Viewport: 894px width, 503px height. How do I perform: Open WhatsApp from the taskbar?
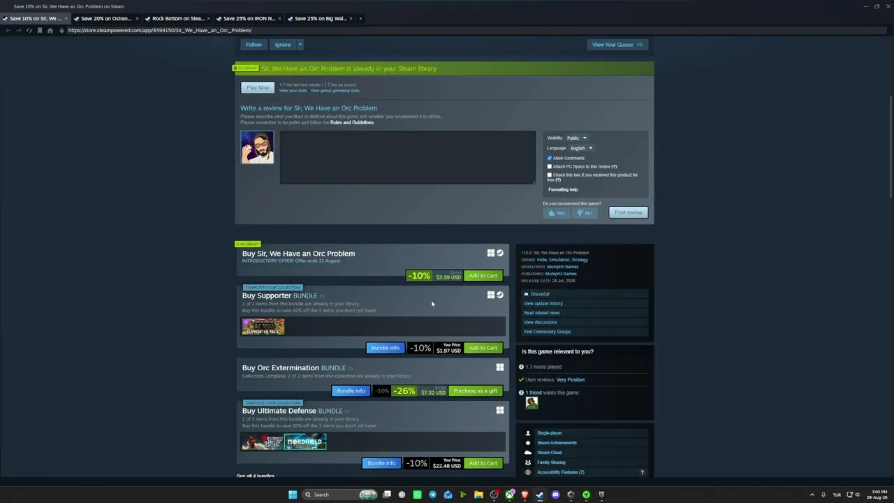click(417, 495)
